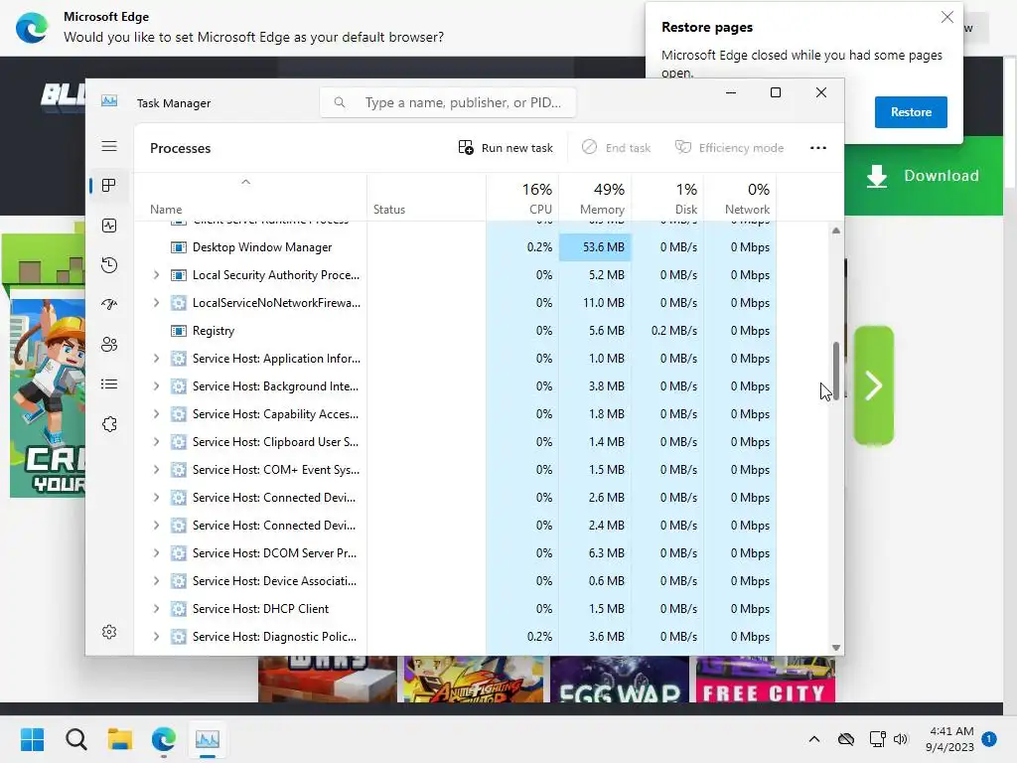Click green next arrow on webpage carousel

[x=874, y=385]
